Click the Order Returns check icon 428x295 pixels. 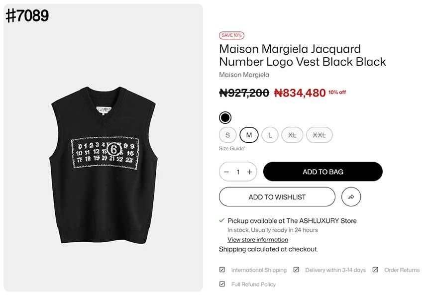click(375, 270)
